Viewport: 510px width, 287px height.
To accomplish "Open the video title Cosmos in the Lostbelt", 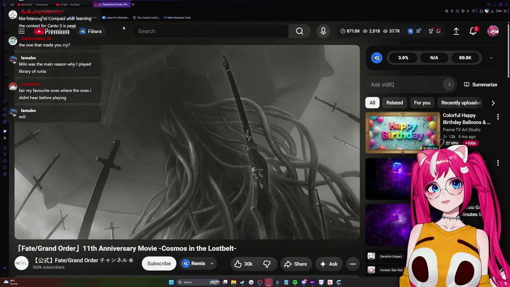I will coord(126,248).
